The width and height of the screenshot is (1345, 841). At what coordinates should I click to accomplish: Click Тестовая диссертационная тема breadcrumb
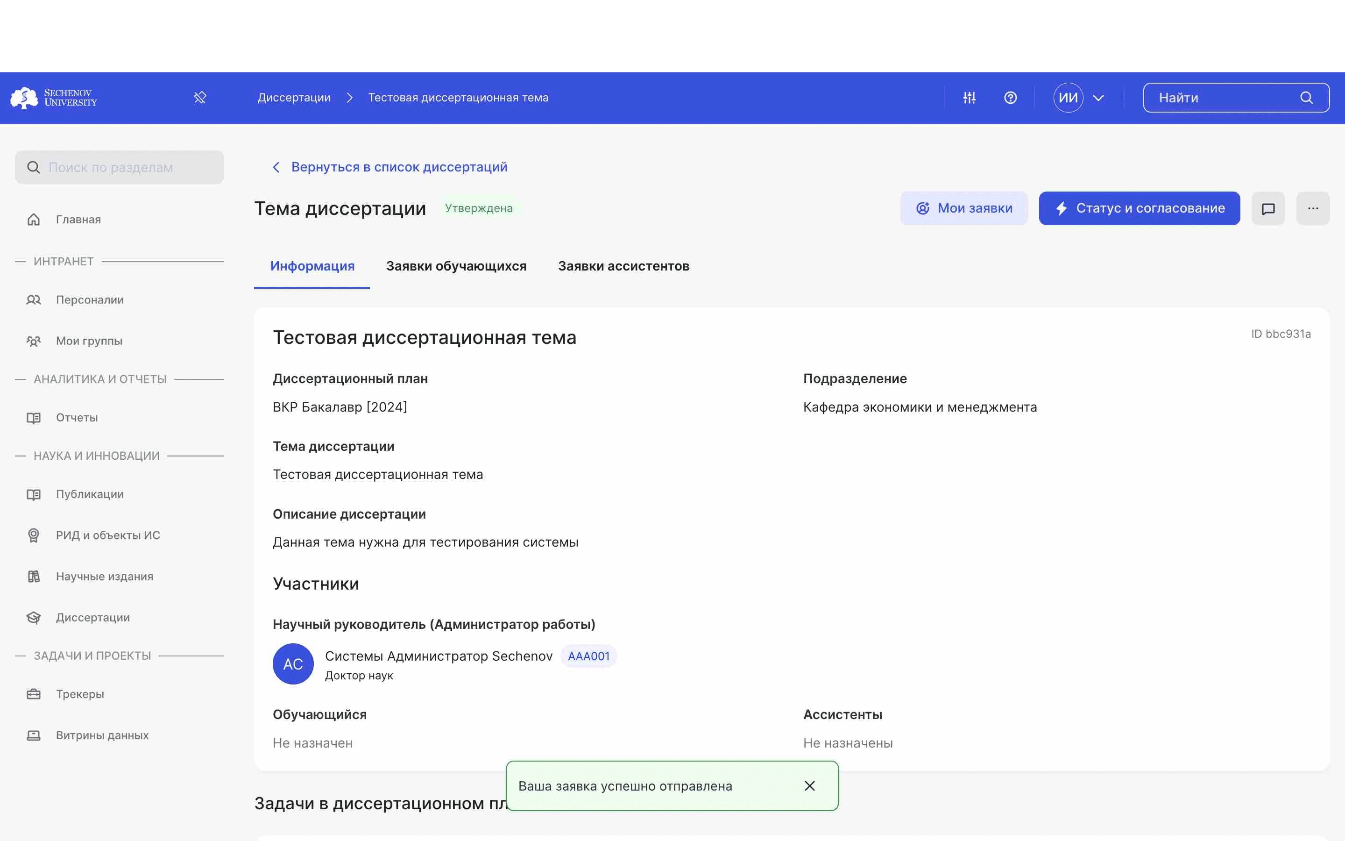click(x=458, y=98)
